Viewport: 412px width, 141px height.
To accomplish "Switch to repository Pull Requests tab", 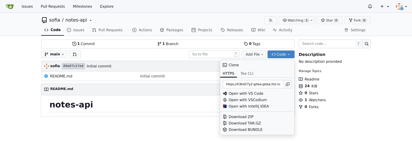I will tap(107, 30).
